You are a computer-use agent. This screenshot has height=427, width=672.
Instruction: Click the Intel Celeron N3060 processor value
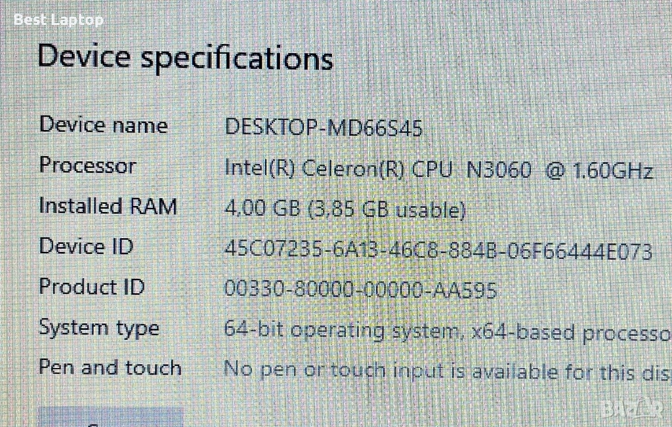click(x=438, y=170)
